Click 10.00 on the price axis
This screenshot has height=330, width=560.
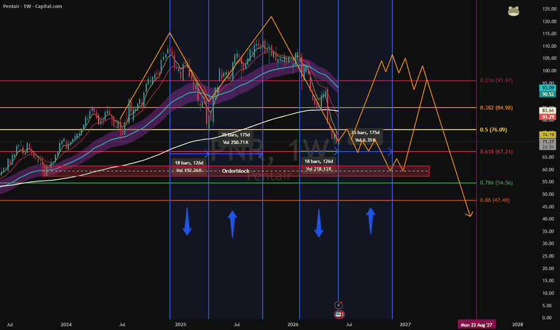point(549,293)
